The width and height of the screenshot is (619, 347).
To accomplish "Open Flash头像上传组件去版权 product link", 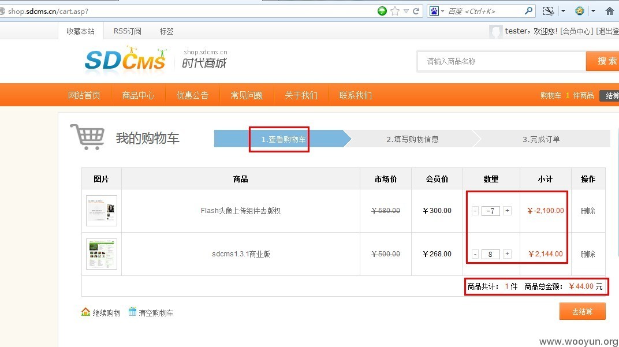I will (241, 210).
